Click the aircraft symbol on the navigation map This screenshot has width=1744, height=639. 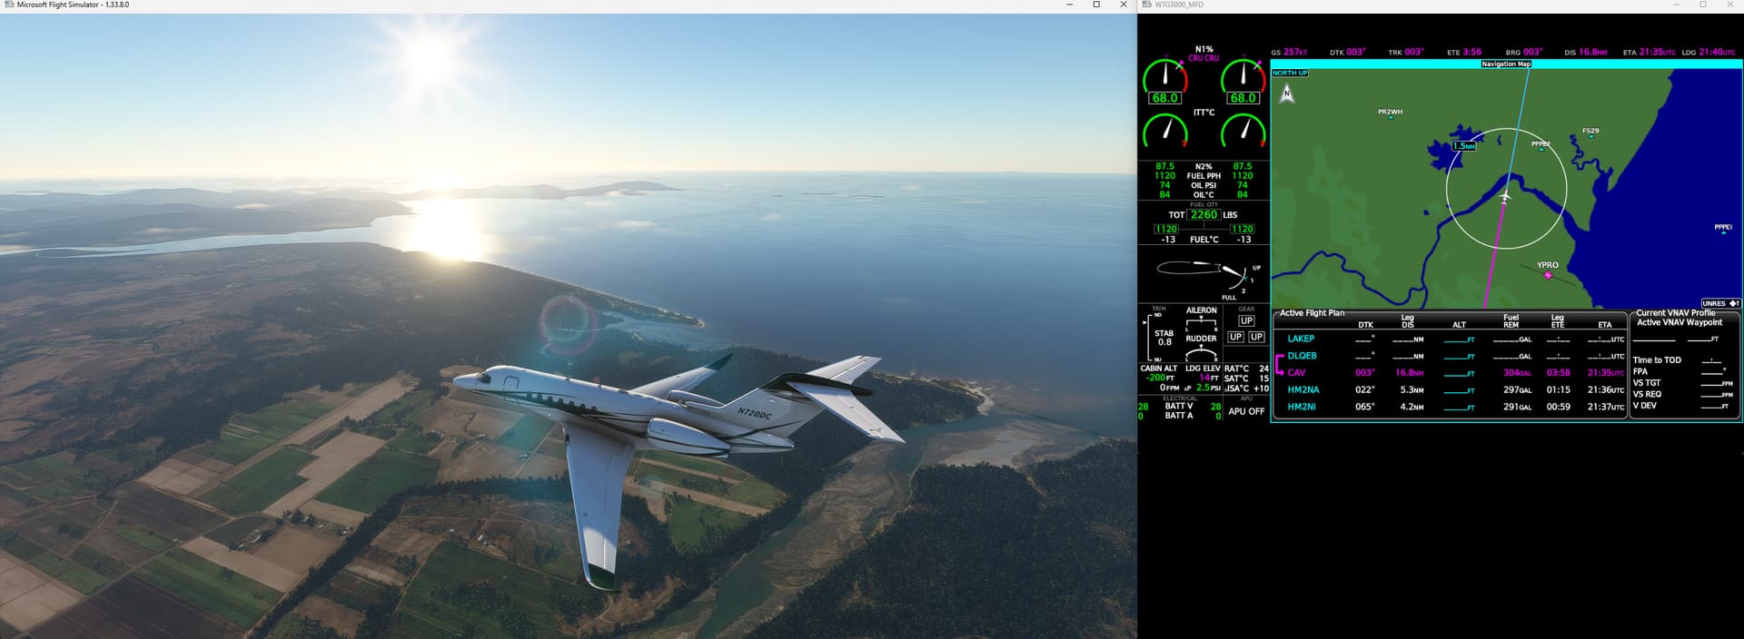click(x=1504, y=197)
